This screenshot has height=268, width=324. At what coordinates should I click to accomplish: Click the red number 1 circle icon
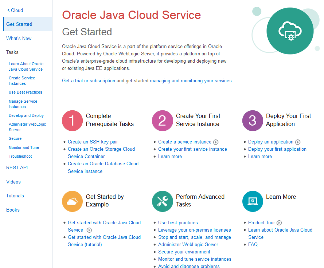73,121
